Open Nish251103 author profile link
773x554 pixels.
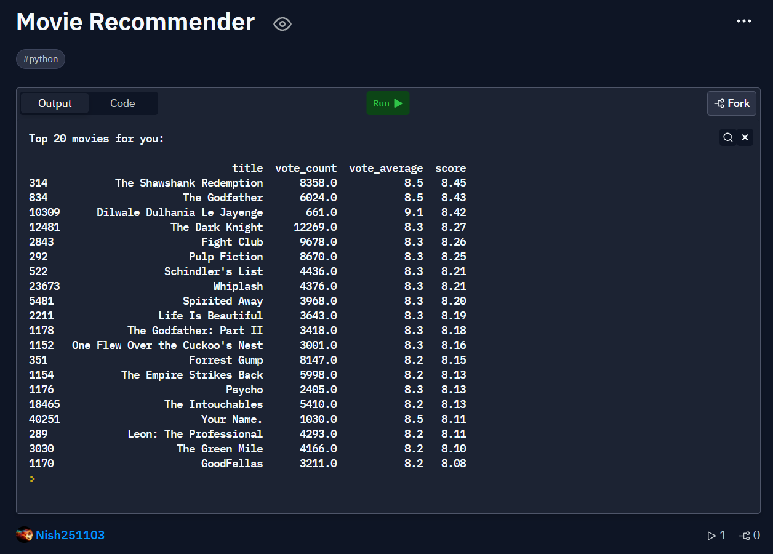(x=70, y=535)
